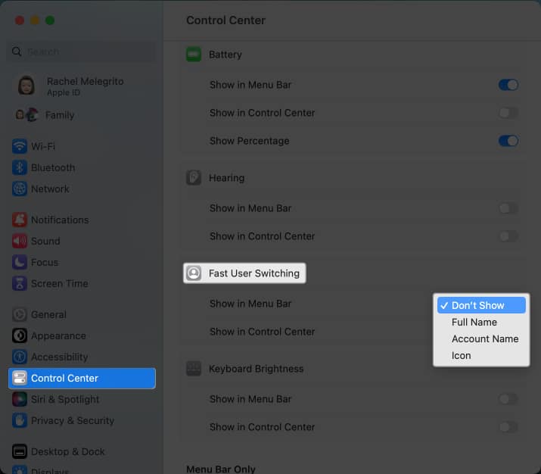Click the Fast User Switching person icon

tap(194, 273)
